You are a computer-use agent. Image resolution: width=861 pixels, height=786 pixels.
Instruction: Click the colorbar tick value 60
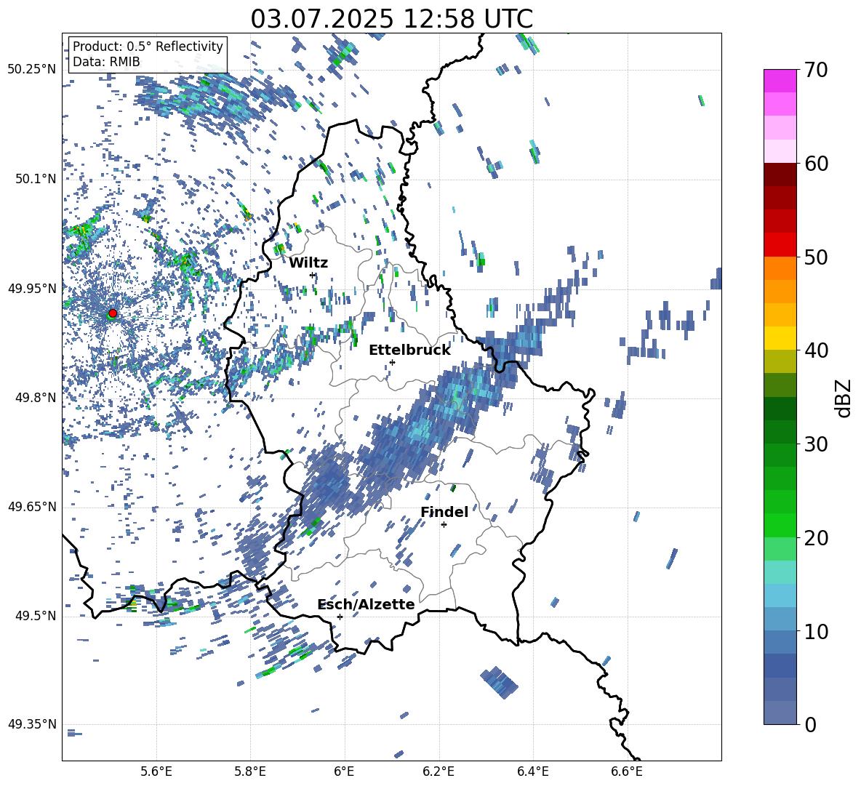[816, 164]
